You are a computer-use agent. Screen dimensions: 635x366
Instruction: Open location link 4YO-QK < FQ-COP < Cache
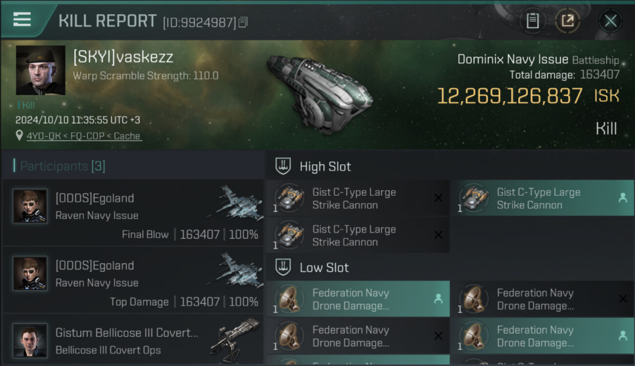pyautogui.click(x=83, y=136)
